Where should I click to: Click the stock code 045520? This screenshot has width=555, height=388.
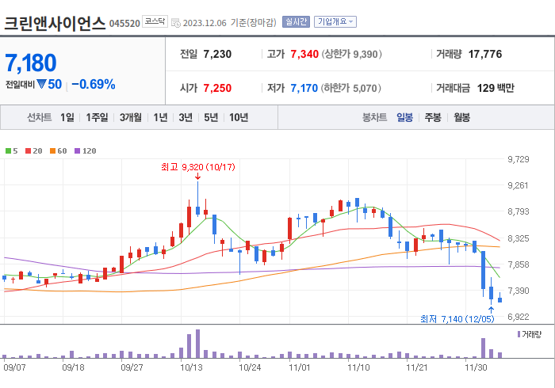pos(124,24)
